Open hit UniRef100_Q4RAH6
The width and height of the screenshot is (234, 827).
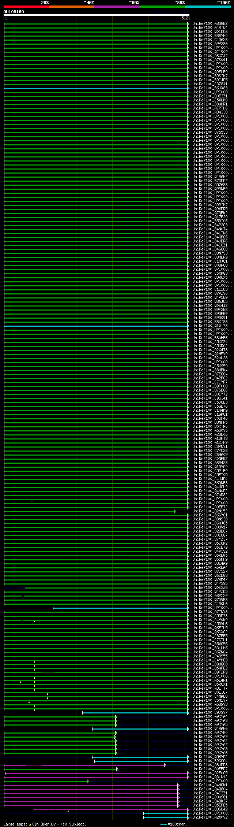pyautogui.click(x=210, y=729)
